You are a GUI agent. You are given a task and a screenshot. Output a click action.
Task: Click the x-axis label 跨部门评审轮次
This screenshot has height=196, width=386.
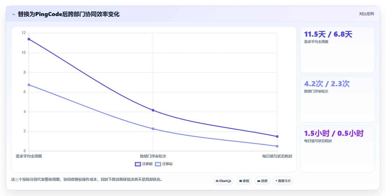click(x=153, y=156)
